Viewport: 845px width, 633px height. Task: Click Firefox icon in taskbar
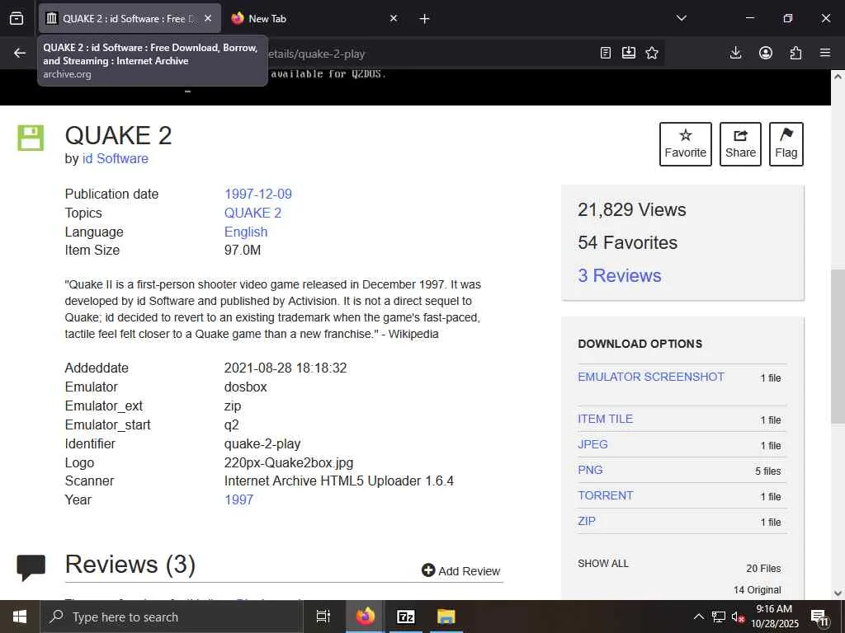[365, 617]
